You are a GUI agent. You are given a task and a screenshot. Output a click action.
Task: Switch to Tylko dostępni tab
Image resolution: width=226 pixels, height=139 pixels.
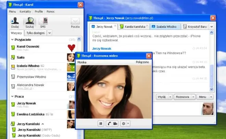36,33
